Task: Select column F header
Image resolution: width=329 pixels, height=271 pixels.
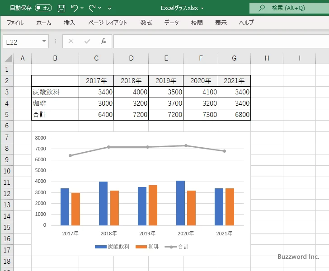Action: 201,58
